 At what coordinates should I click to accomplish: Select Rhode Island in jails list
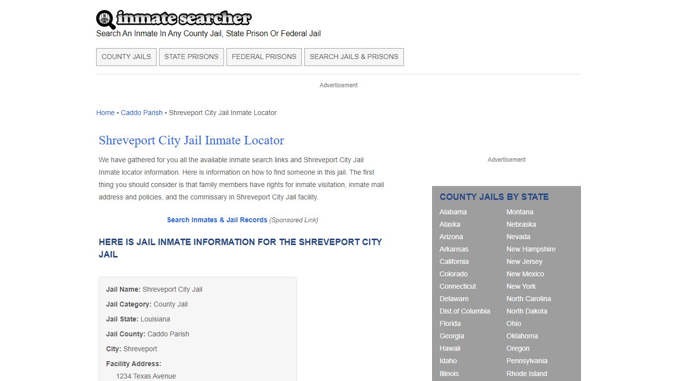[x=527, y=374]
